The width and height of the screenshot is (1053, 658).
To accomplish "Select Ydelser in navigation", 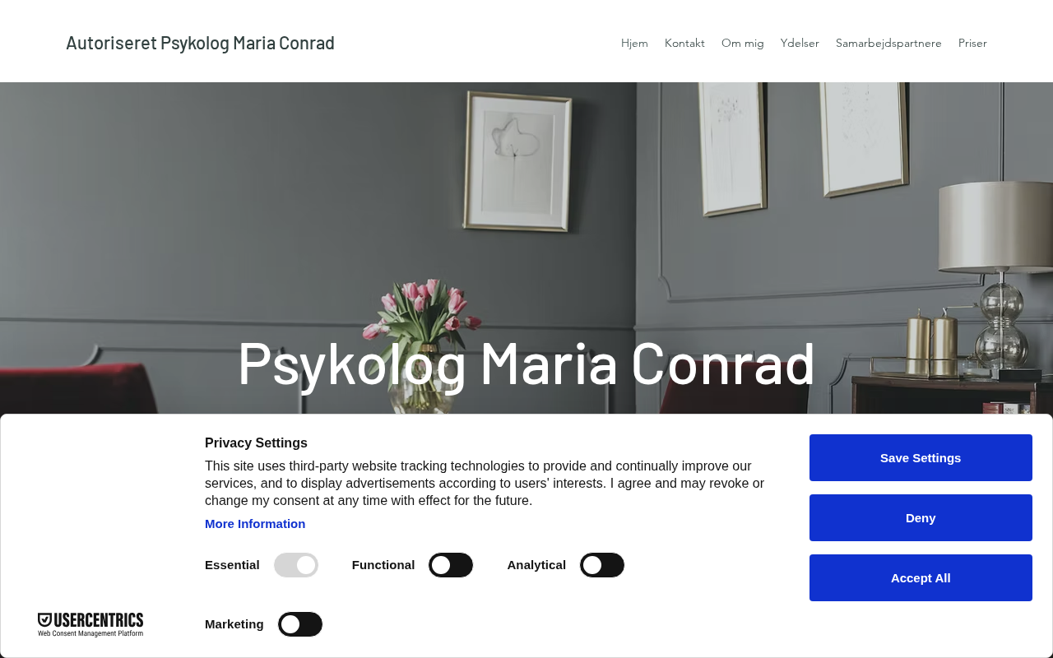I will coord(800,43).
